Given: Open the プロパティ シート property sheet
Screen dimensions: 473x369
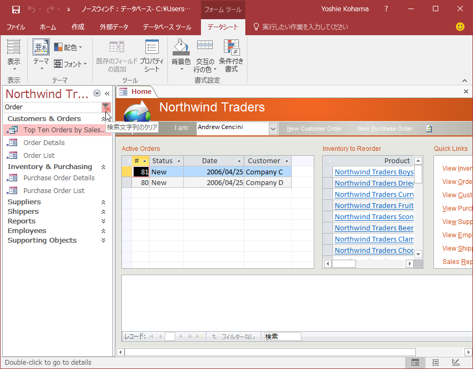Looking at the screenshot, I should (x=152, y=56).
